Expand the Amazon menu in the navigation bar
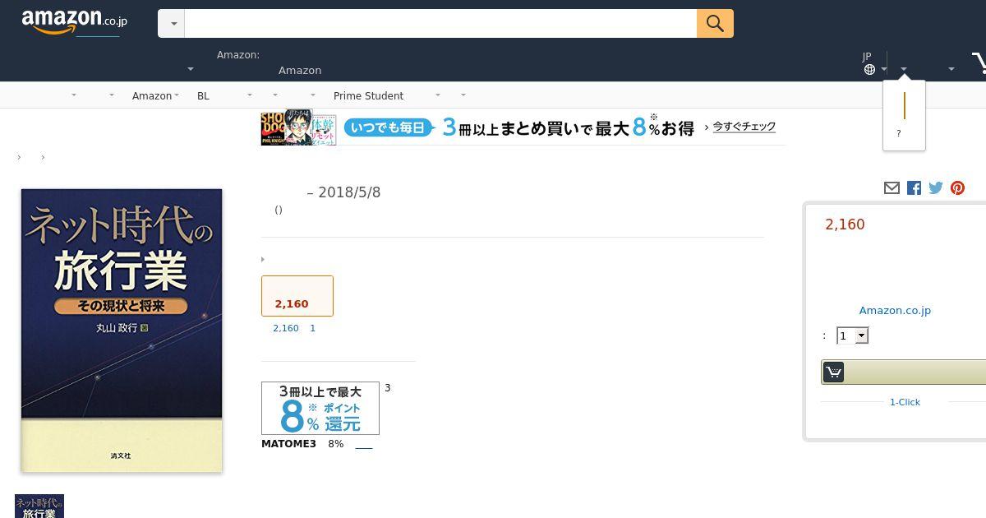This screenshot has height=518, width=986. click(157, 95)
